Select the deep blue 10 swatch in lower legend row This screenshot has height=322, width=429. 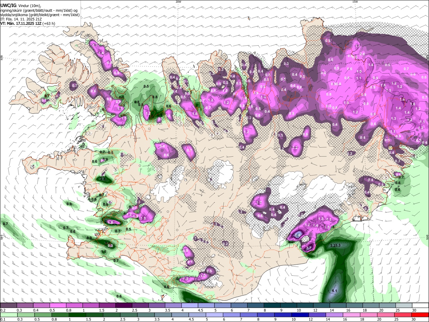(300, 315)
